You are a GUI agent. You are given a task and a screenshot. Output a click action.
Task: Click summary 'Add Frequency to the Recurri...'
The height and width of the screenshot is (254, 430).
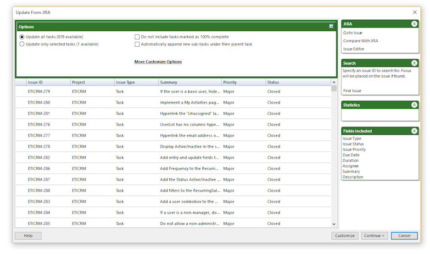(x=189, y=169)
